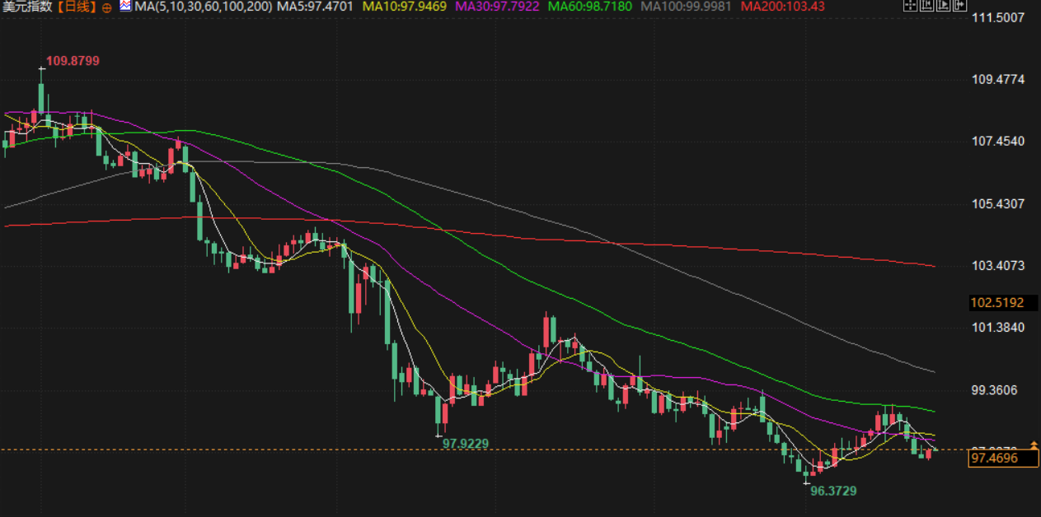Viewport: 1041px width, 517px height.
Task: Click the 97.9229 low price label
Action: (466, 443)
